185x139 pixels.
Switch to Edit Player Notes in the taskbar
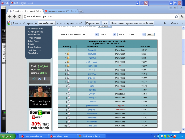[62, 136]
